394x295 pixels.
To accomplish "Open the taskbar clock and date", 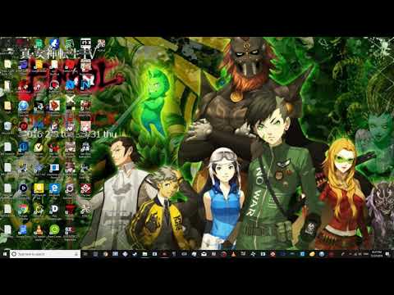I will 377,254.
